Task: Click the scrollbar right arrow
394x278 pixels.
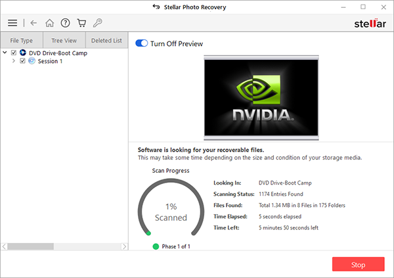Action: click(x=124, y=246)
